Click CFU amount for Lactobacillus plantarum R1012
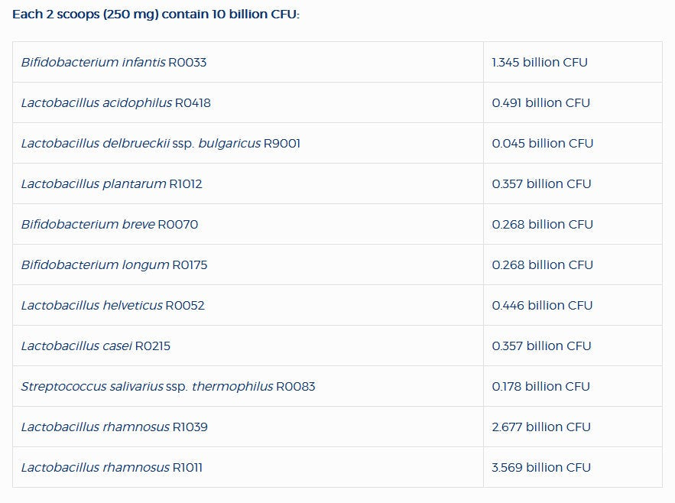Viewport: 675px width, 503px height. pyautogui.click(x=541, y=184)
